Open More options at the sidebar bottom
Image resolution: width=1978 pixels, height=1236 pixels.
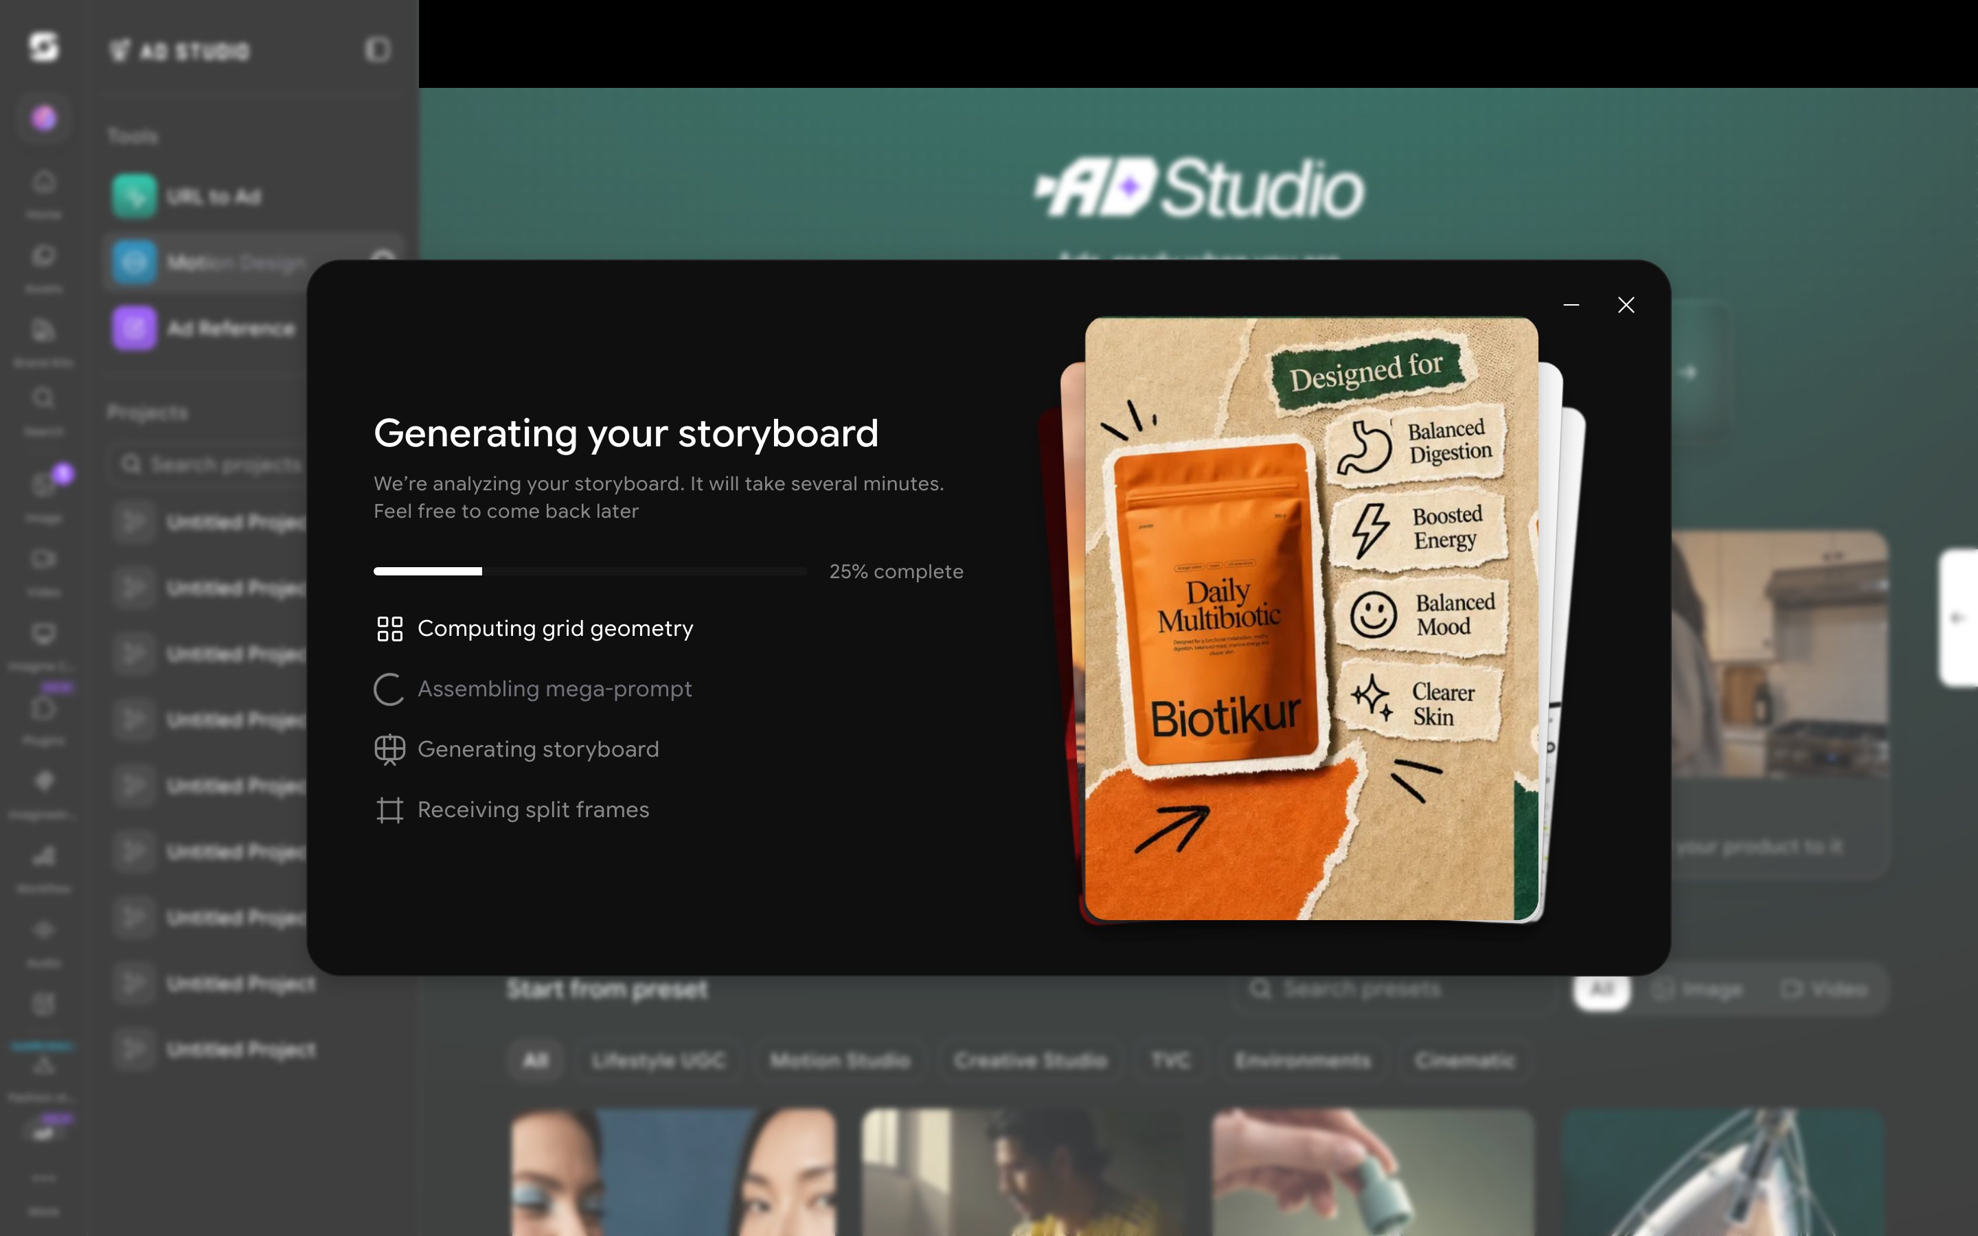(x=44, y=1192)
